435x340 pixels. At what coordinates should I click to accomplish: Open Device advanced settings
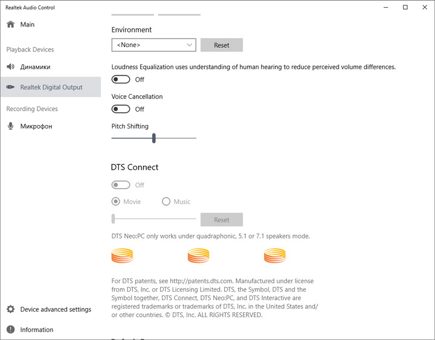coord(51,309)
